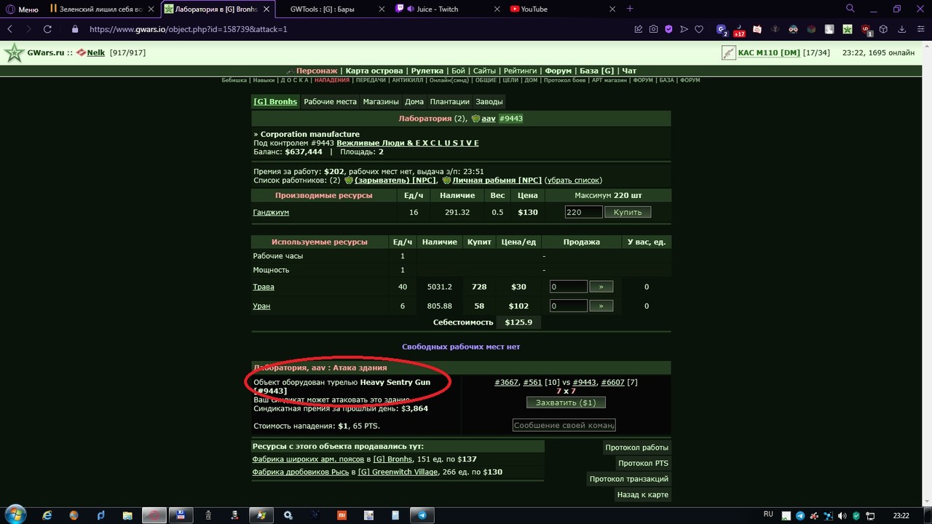The height and width of the screenshot is (524, 932).
Task: Click the uBlock shield extension icon
Action: (866, 30)
